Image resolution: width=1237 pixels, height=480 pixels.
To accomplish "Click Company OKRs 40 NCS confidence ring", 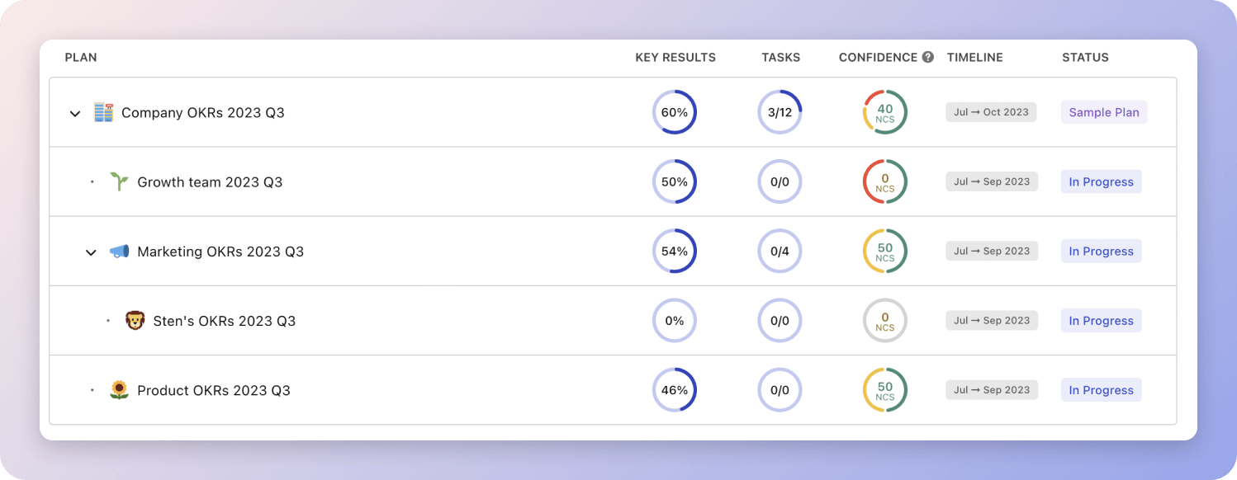I will pyautogui.click(x=884, y=113).
